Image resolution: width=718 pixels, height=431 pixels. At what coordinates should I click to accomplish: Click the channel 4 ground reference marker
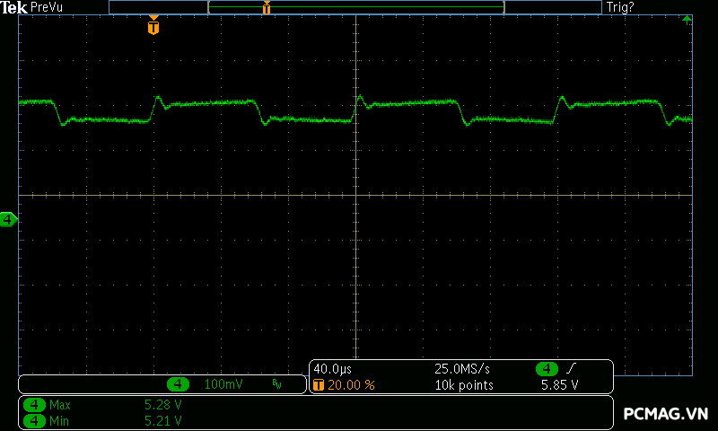coord(8,219)
